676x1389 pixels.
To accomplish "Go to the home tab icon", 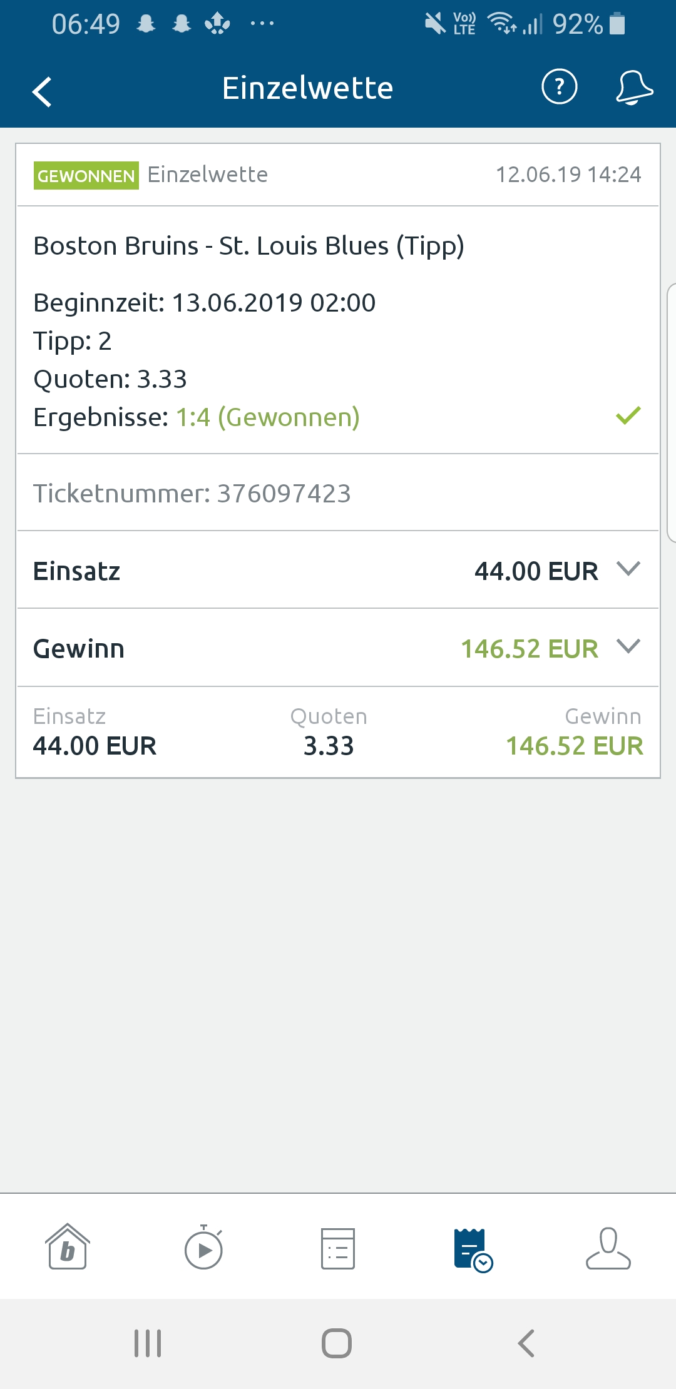I will (x=68, y=1246).
